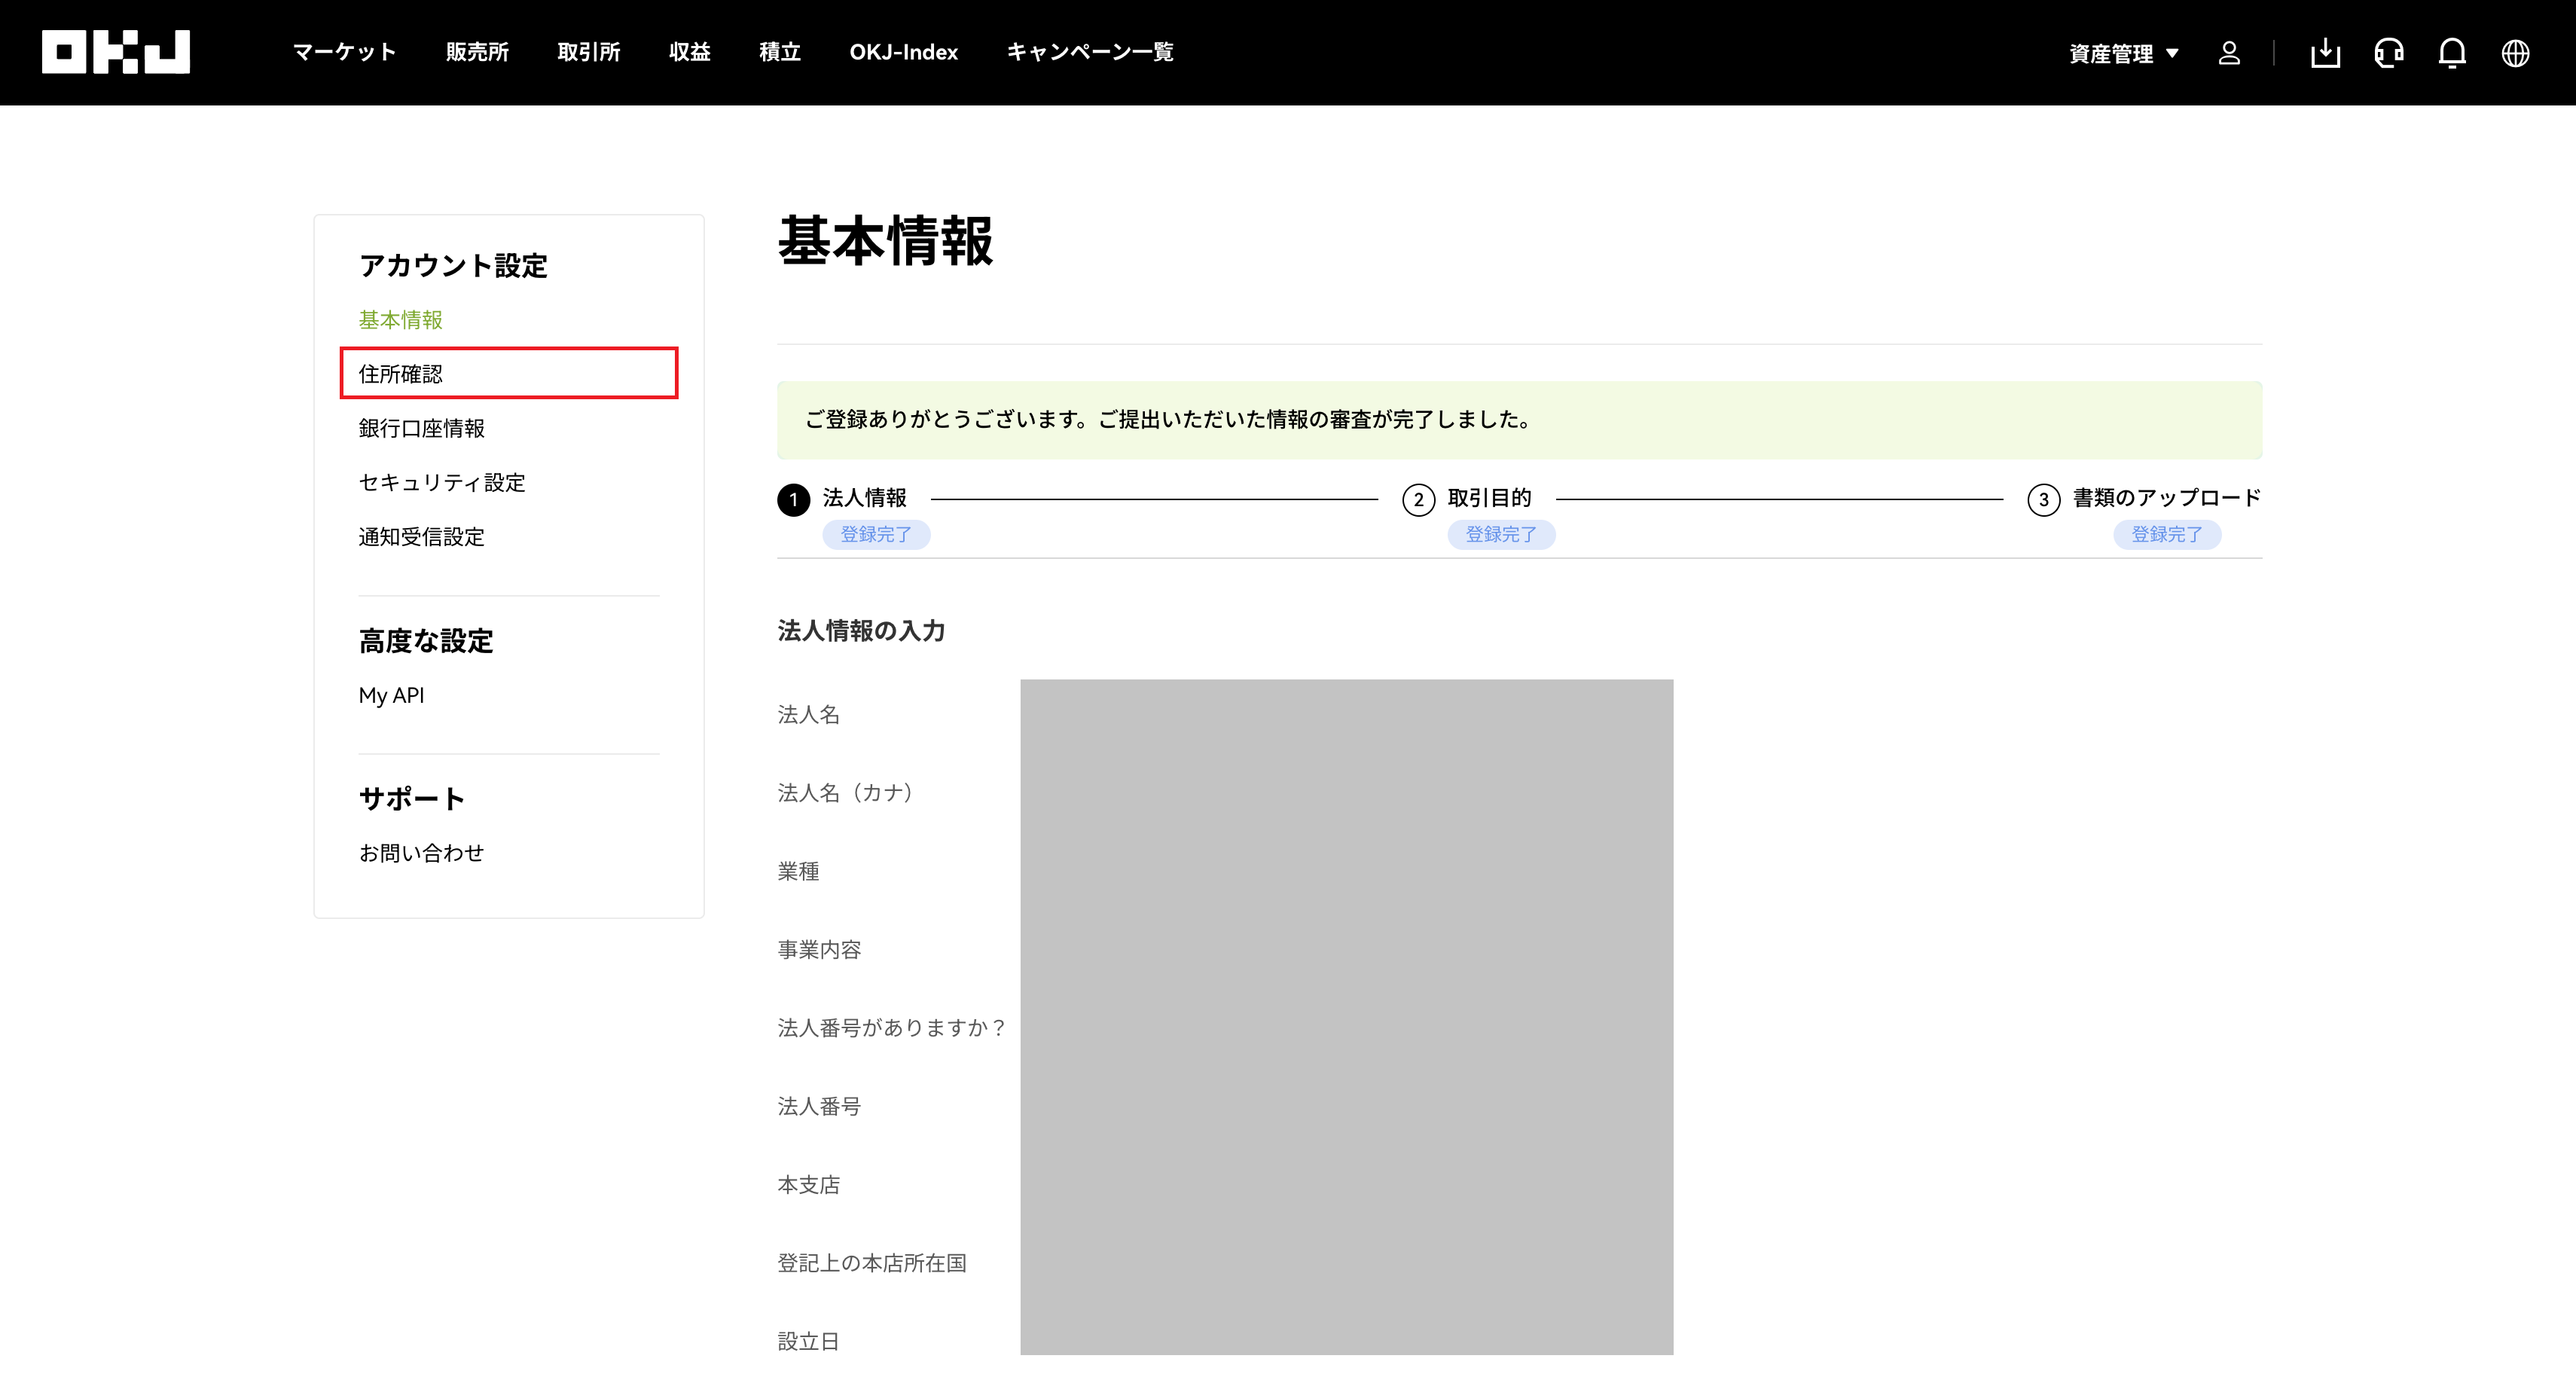Select step 2 取引目的
The width and height of the screenshot is (2576, 1380).
click(x=1467, y=498)
